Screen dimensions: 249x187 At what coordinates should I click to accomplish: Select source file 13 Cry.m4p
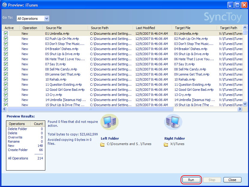[x=54, y=95]
